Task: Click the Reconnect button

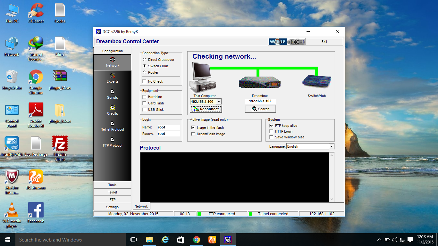Action: [x=206, y=109]
